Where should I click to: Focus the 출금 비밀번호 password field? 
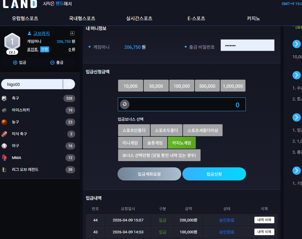tap(248, 45)
